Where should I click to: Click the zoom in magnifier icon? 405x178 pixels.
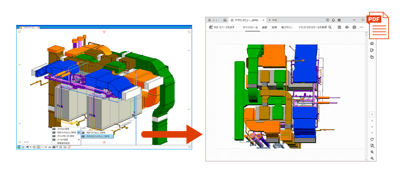click(372, 152)
